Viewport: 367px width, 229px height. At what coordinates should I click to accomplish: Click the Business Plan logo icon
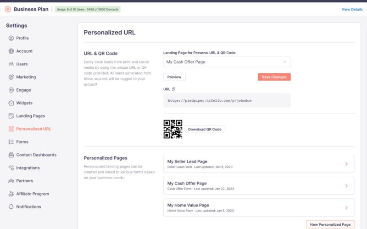[8, 9]
